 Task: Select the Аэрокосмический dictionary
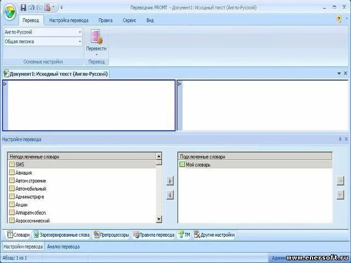(82, 220)
